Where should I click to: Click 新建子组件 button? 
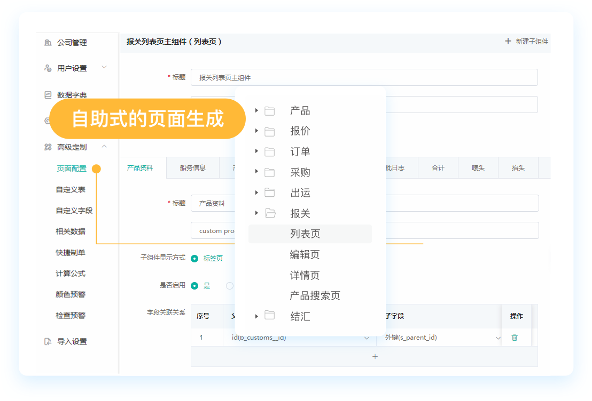point(527,42)
